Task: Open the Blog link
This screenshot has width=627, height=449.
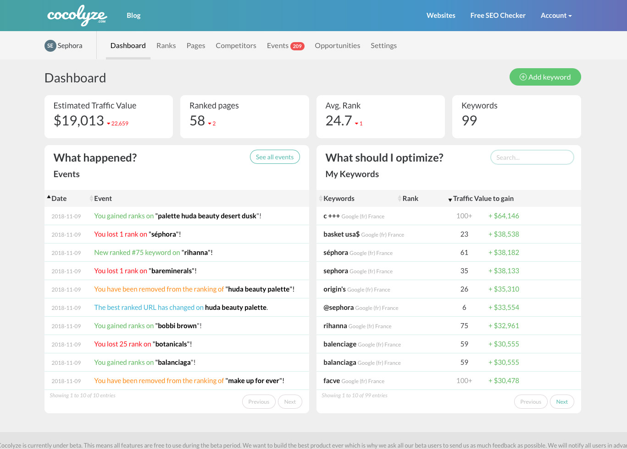Action: (133, 16)
